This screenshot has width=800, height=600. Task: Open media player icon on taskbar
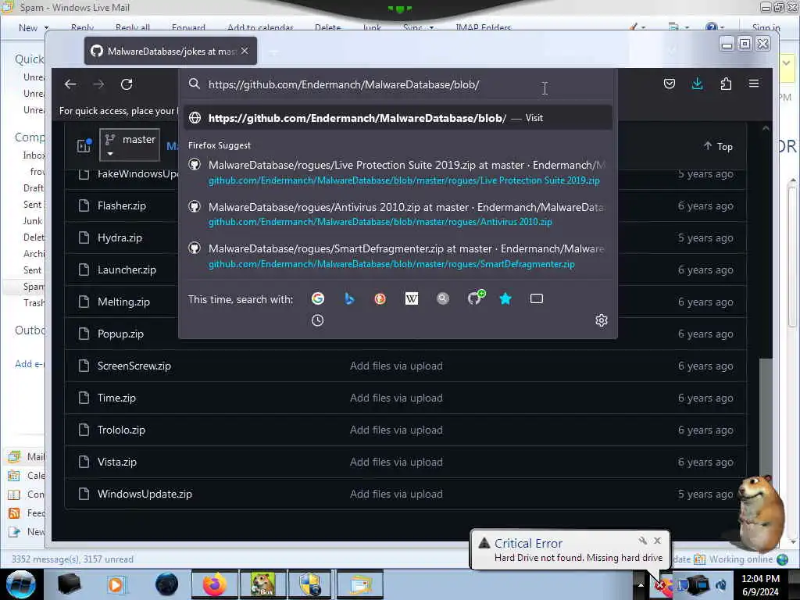coord(116,584)
